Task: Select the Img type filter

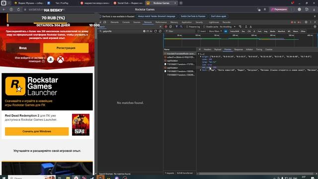Action: (x=265, y=31)
